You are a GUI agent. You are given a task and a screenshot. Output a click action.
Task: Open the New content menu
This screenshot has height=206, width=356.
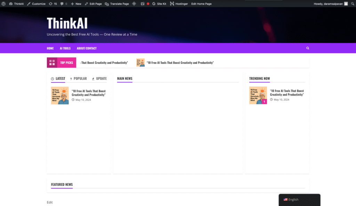click(76, 3)
